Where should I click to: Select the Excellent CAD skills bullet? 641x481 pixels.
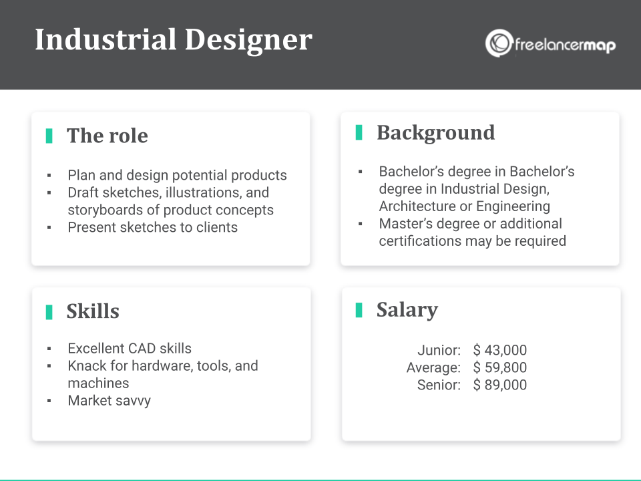(130, 348)
